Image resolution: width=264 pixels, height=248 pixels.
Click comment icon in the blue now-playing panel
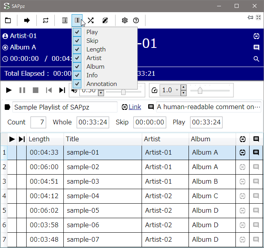pyautogui.click(x=257, y=47)
